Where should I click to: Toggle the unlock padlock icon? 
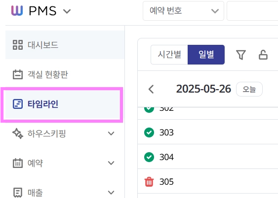pos(263,55)
